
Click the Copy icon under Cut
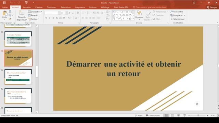10,15
